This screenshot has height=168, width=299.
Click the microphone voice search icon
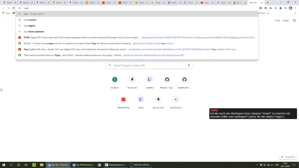(189, 65)
